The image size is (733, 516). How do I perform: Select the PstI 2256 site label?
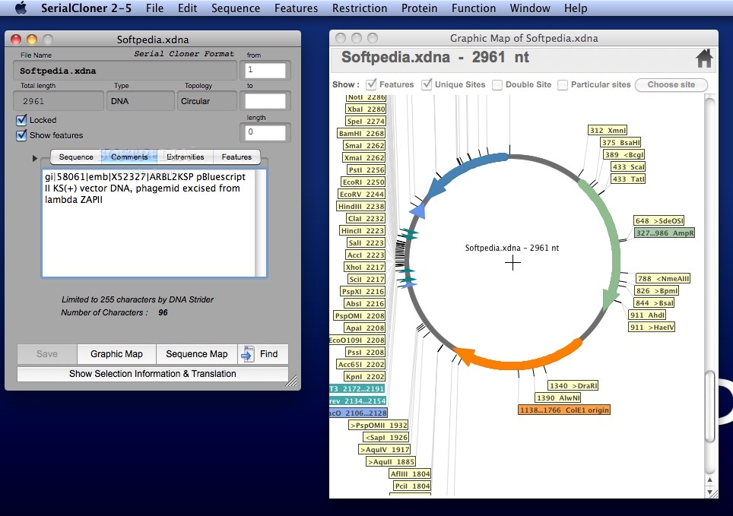(x=366, y=169)
